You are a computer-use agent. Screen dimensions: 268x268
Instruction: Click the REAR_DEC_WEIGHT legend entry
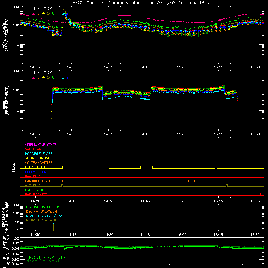[41, 220]
